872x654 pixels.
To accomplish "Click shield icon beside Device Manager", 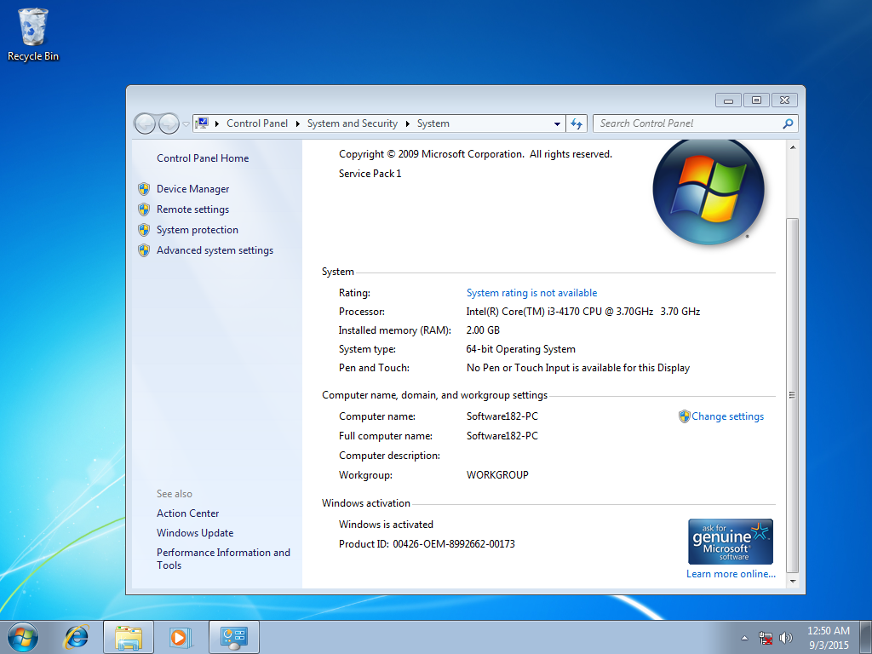I will (x=144, y=189).
